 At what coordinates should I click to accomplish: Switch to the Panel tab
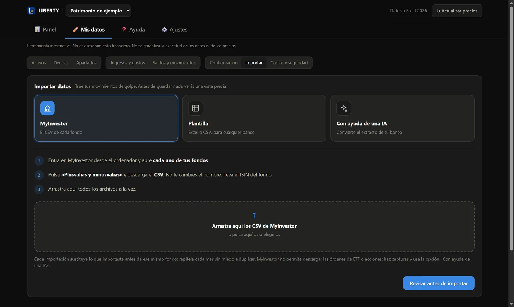click(45, 29)
